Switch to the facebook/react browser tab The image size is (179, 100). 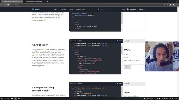[34, 2]
